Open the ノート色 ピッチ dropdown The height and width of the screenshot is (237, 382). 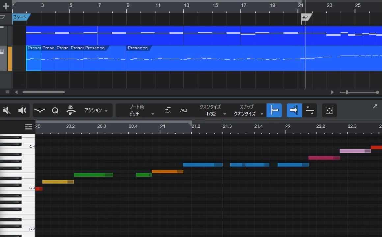pyautogui.click(x=141, y=110)
